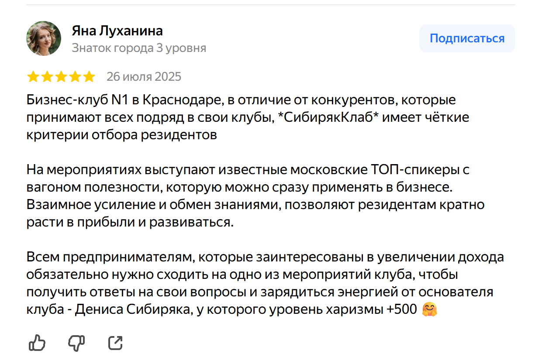Click the first rating star
The width and height of the screenshot is (559, 364).
tap(33, 77)
